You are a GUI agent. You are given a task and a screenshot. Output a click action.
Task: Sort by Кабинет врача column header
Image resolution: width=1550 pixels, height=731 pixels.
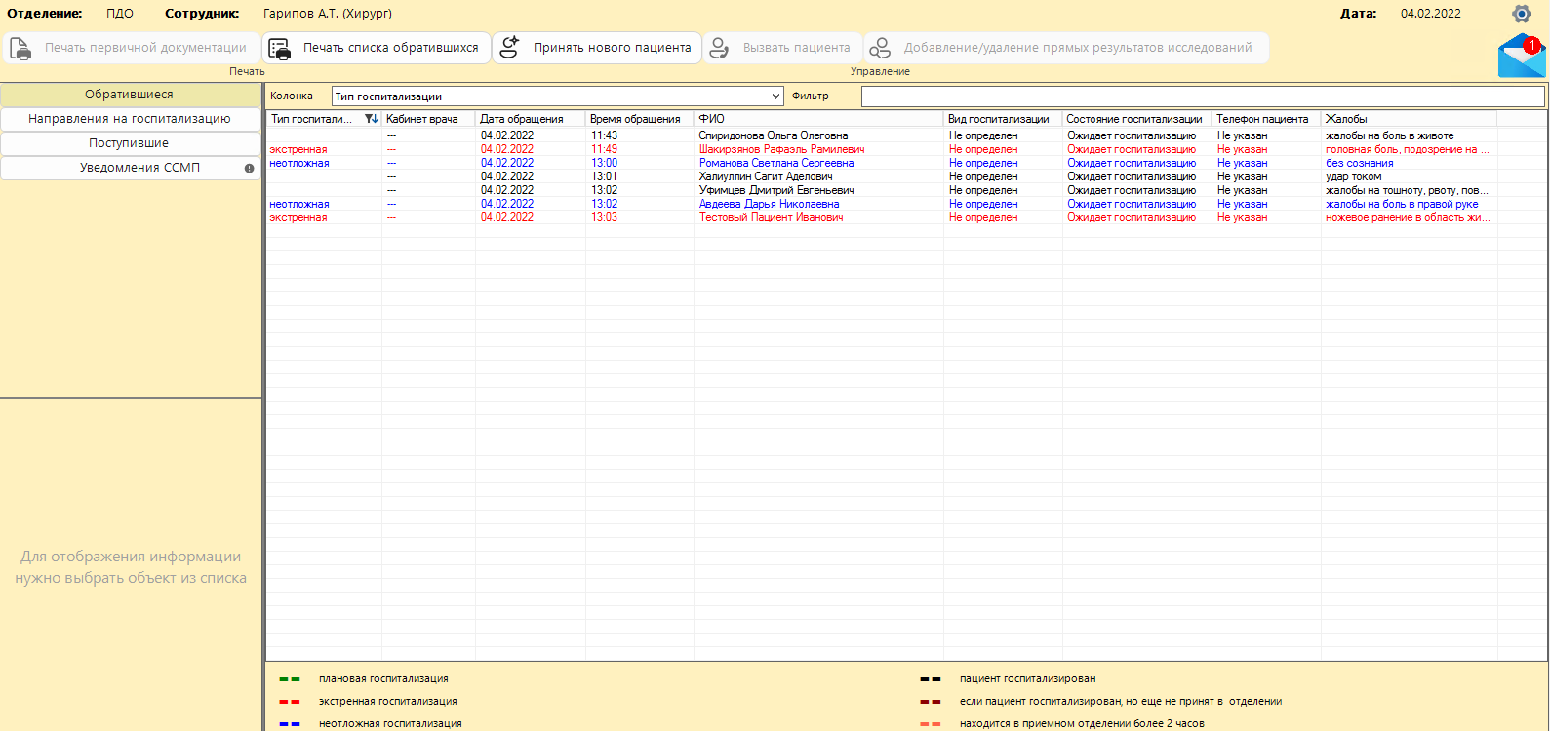428,119
